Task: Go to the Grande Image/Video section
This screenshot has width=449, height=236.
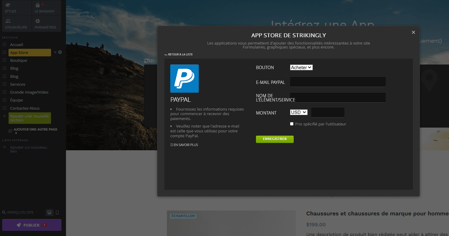Action: [29, 92]
